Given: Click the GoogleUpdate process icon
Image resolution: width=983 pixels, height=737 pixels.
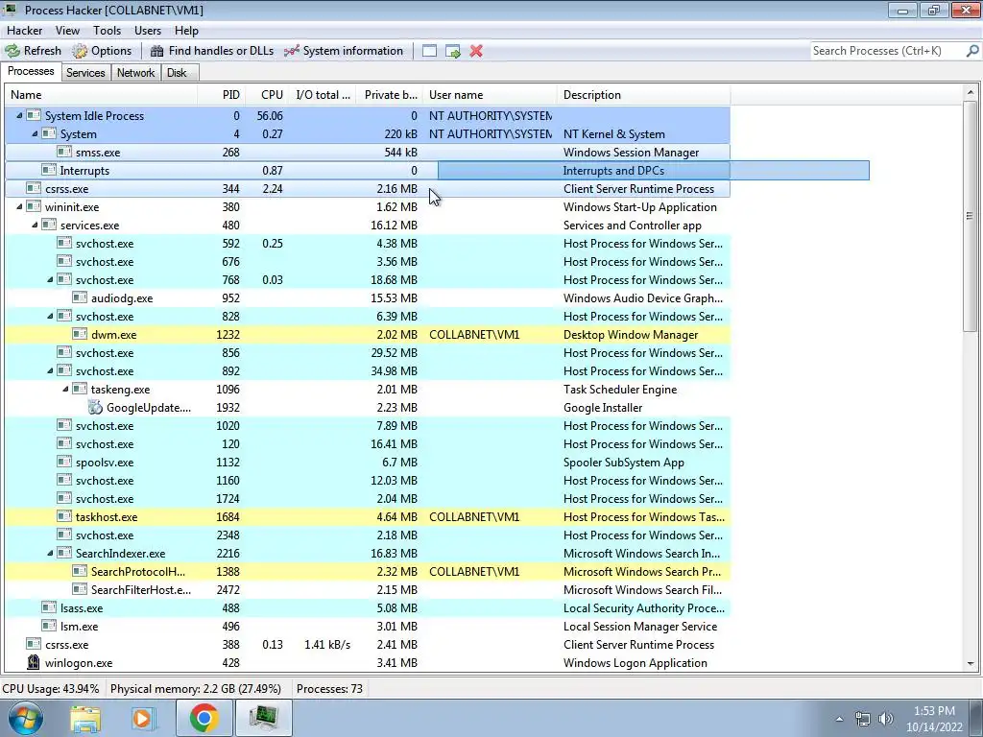Looking at the screenshot, I should [95, 407].
